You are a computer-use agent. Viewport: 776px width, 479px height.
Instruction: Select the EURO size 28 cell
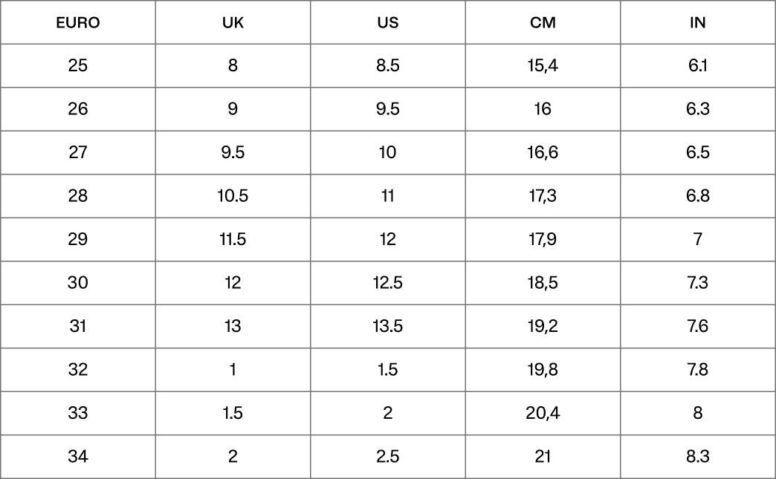coord(78,196)
